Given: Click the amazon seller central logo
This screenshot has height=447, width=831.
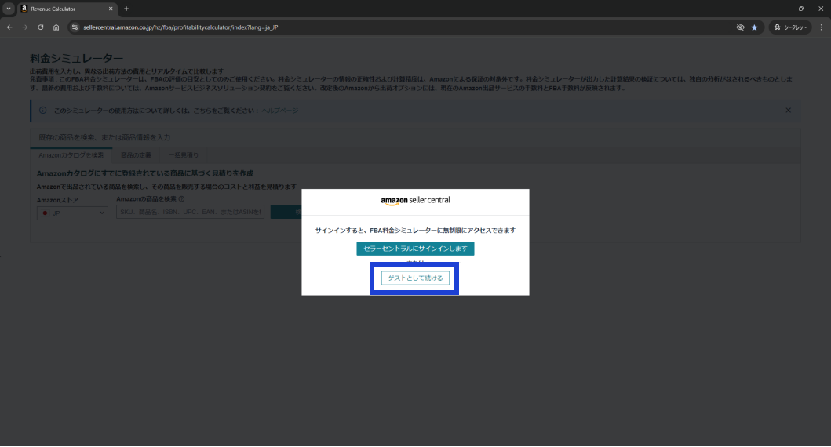Looking at the screenshot, I should tap(415, 200).
